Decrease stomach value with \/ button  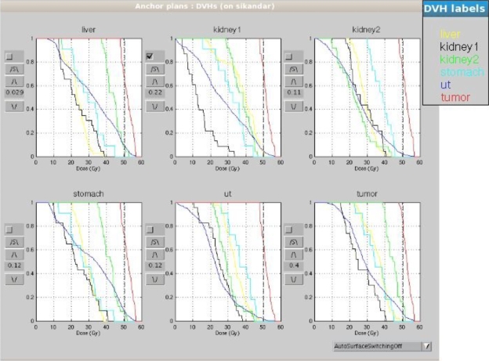coord(14,280)
